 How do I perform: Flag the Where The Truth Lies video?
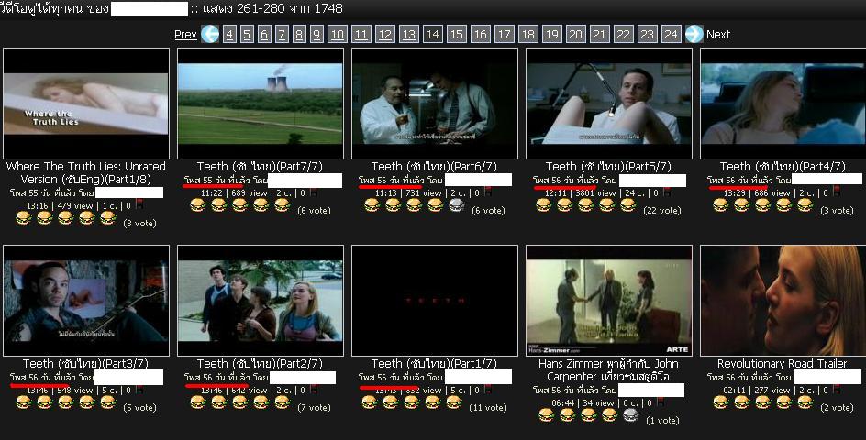tap(140, 205)
